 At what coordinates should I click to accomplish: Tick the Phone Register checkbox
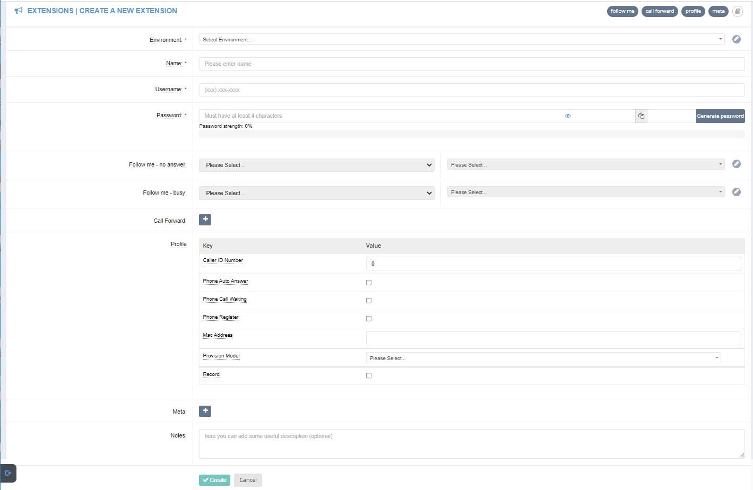(369, 319)
